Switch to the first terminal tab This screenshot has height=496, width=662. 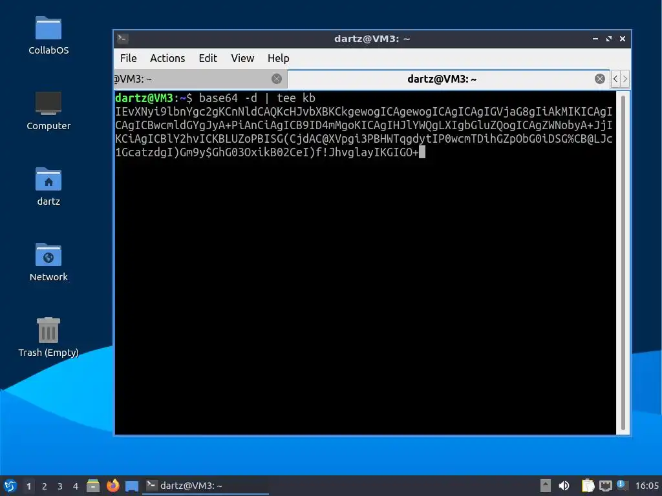point(200,79)
